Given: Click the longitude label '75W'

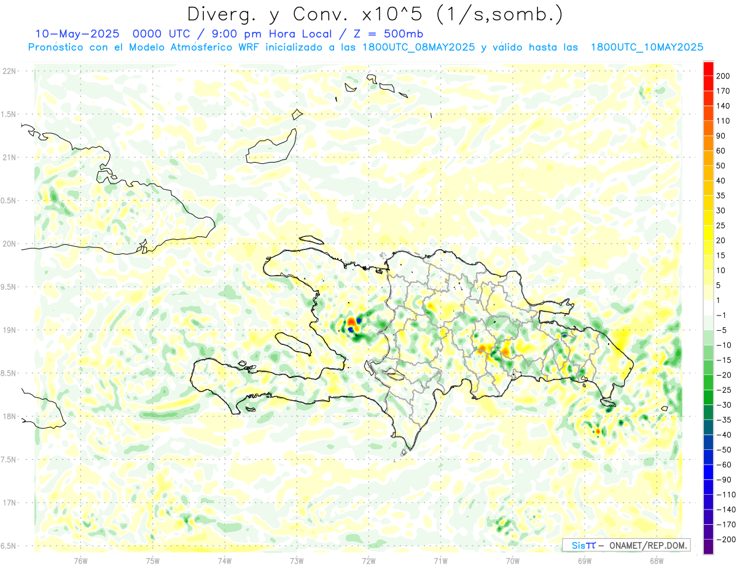Looking at the screenshot, I should [x=152, y=560].
